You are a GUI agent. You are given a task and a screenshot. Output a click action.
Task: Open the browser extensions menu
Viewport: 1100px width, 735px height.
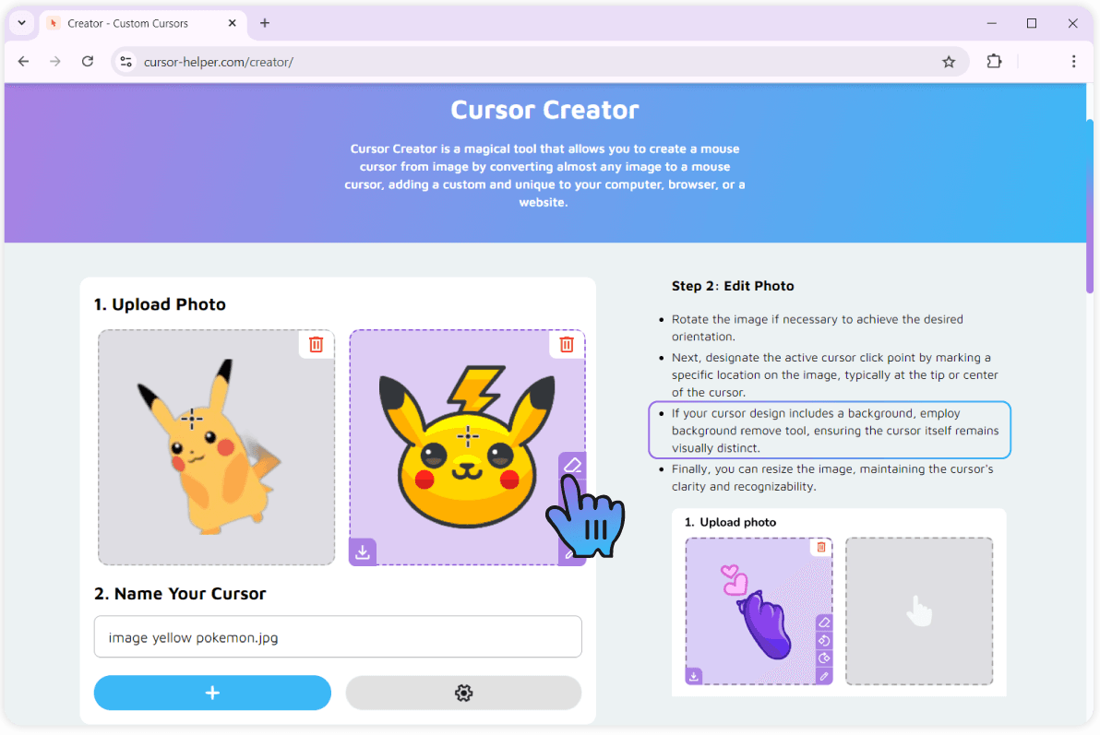(x=994, y=62)
